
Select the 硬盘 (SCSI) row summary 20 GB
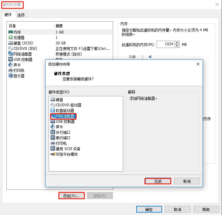(61, 43)
